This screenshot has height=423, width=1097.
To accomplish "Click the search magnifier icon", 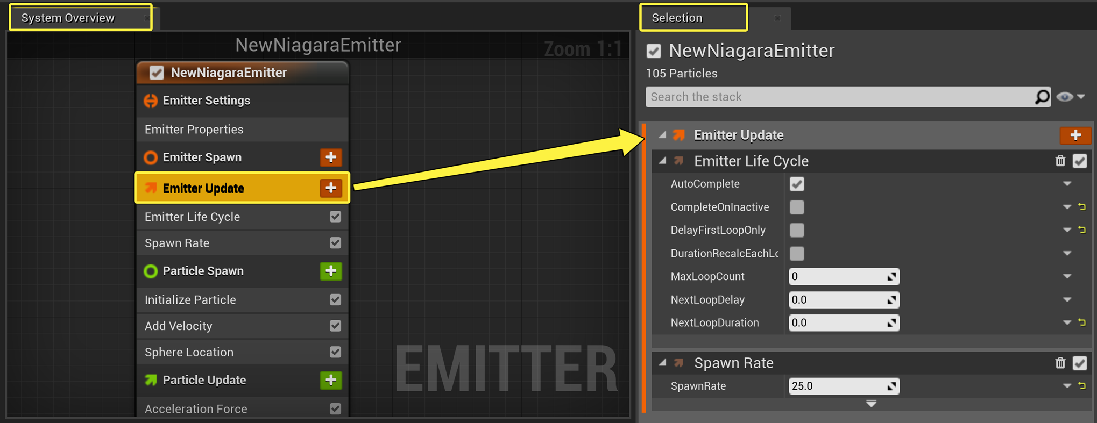I will 1042,97.
